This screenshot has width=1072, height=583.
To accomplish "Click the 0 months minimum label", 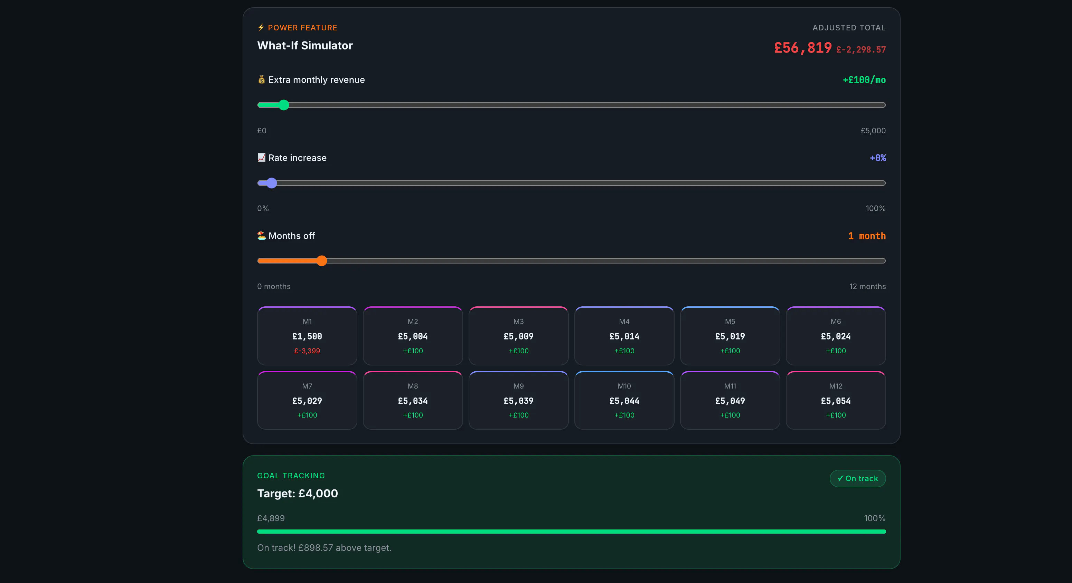I will click(274, 287).
